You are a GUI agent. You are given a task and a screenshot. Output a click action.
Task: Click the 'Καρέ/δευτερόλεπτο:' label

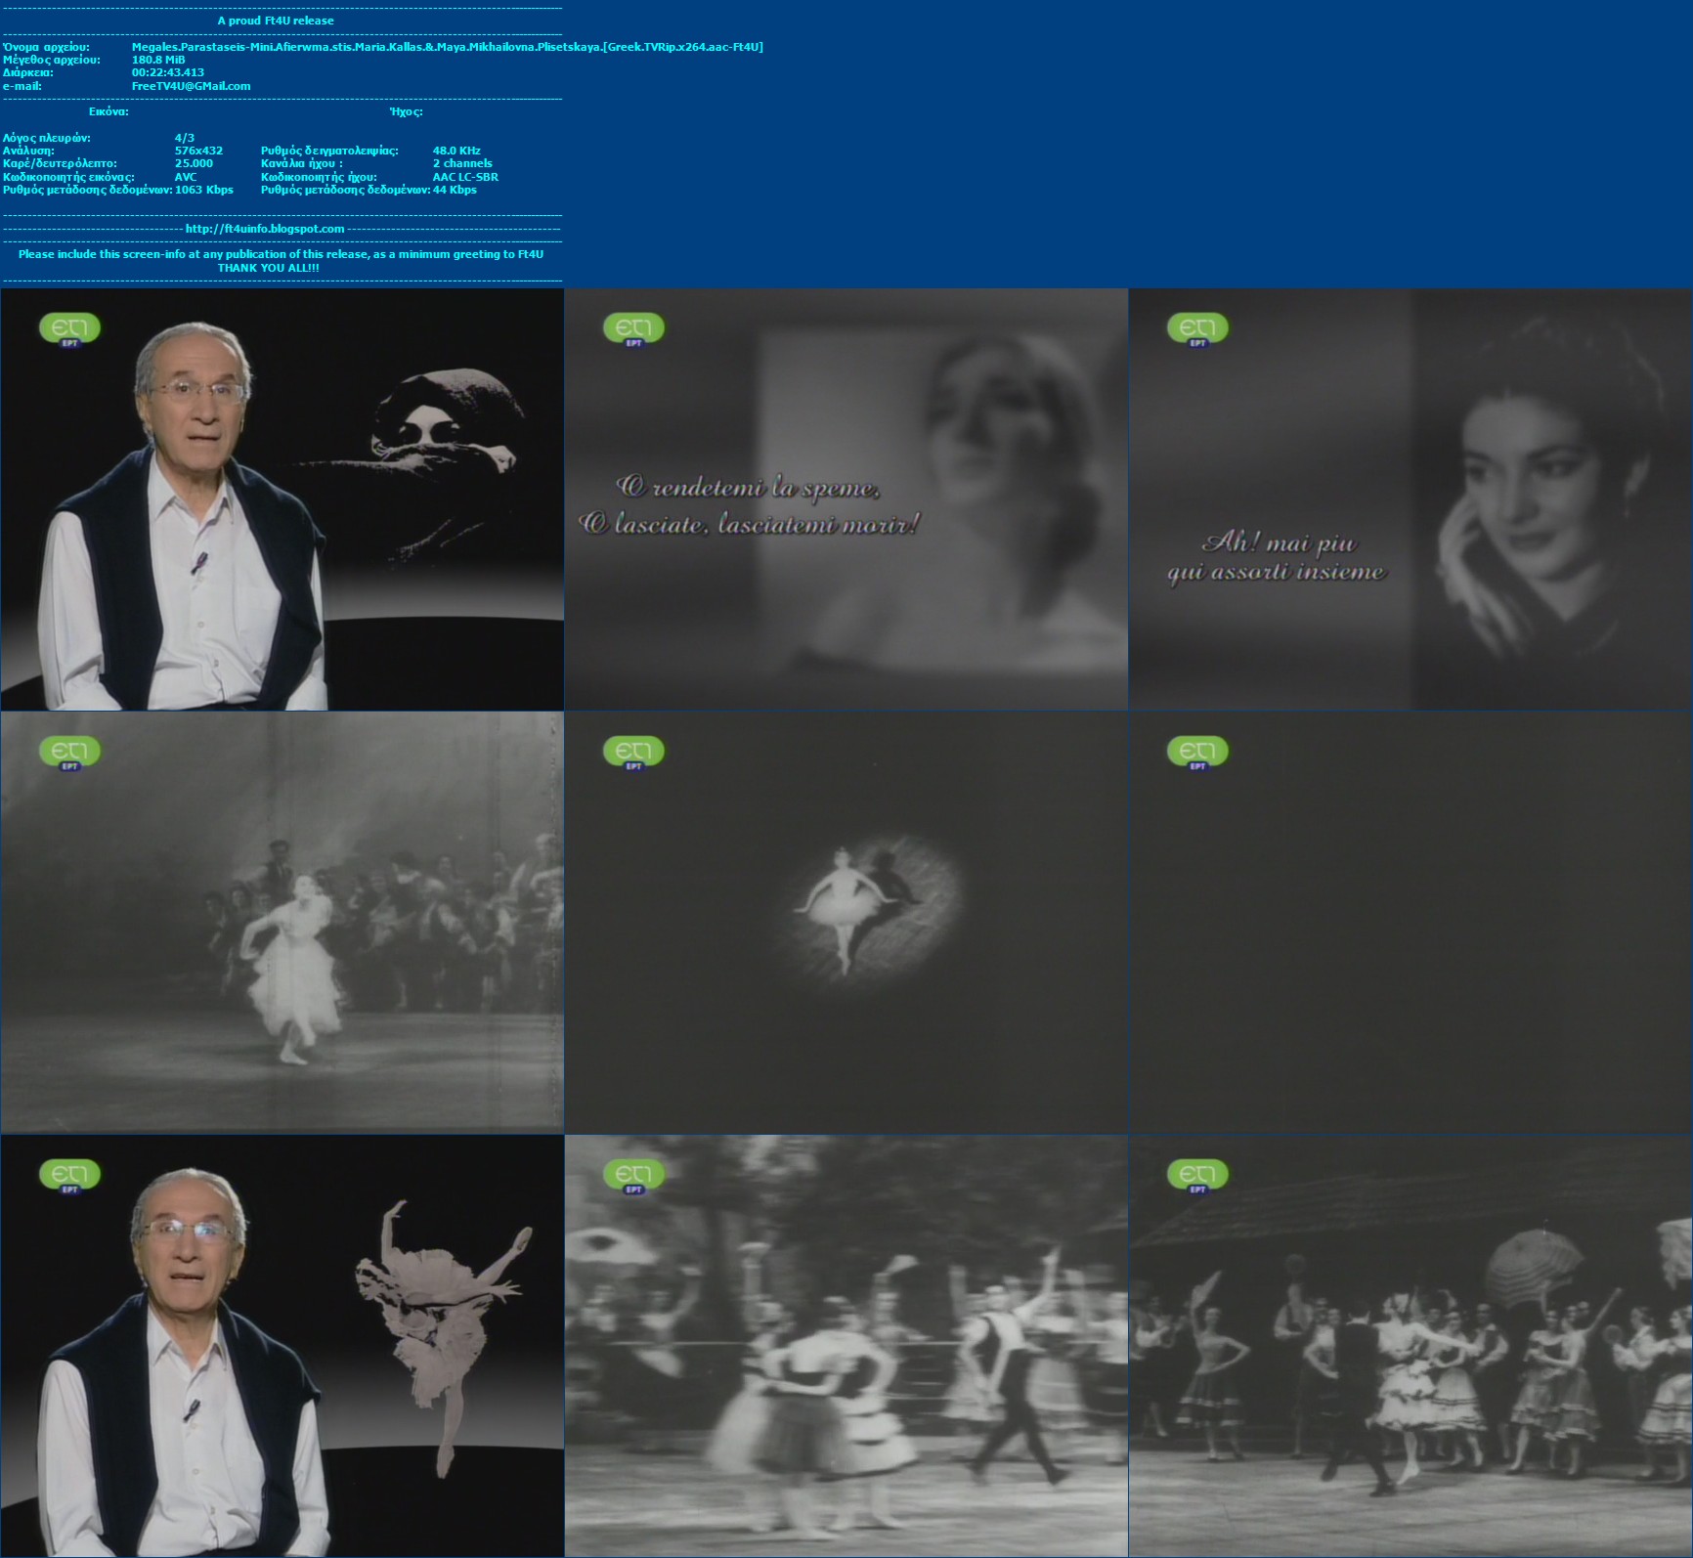(60, 163)
